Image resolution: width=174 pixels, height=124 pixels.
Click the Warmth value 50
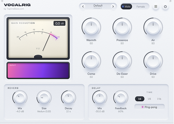click(x=91, y=43)
